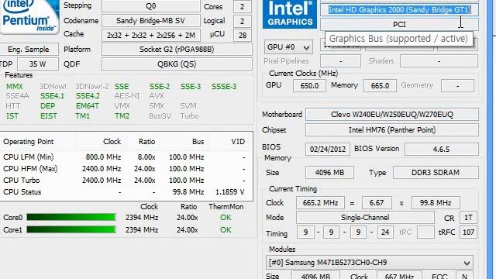Click the BIOS version 4.6.5 field
496x279 pixels.
coord(442,149)
